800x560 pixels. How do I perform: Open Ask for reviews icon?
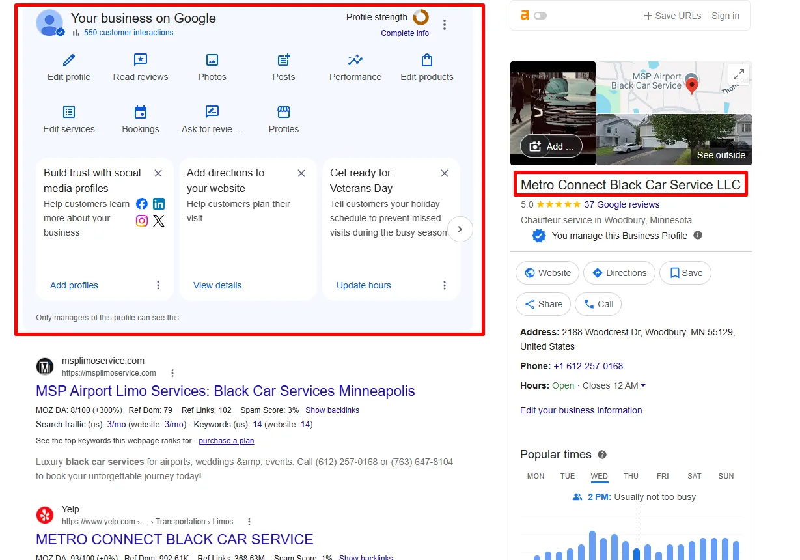(212, 112)
